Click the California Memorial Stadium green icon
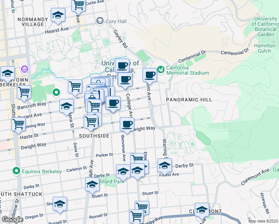 [x=161, y=69]
